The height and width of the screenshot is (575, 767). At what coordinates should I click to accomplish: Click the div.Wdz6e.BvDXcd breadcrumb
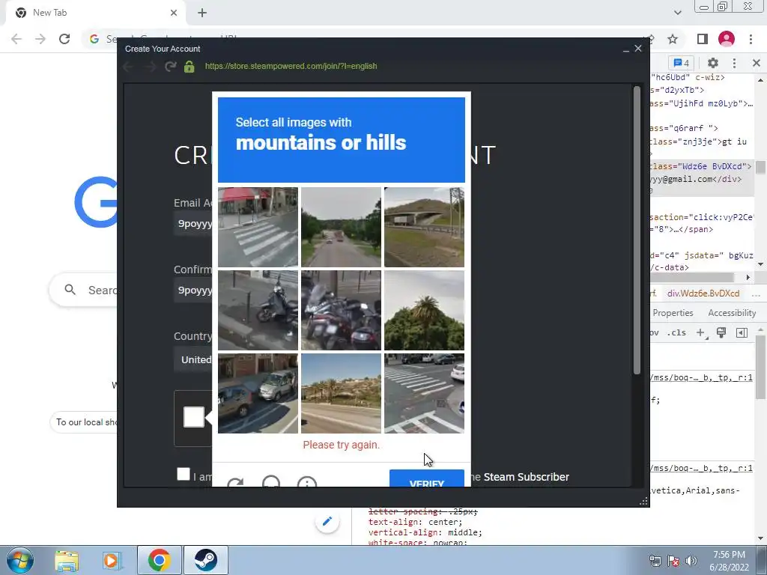click(x=703, y=293)
